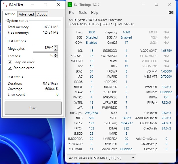Click the tRCDRD value 19
The height and width of the screenshot is (164, 178).
(x=91, y=61)
